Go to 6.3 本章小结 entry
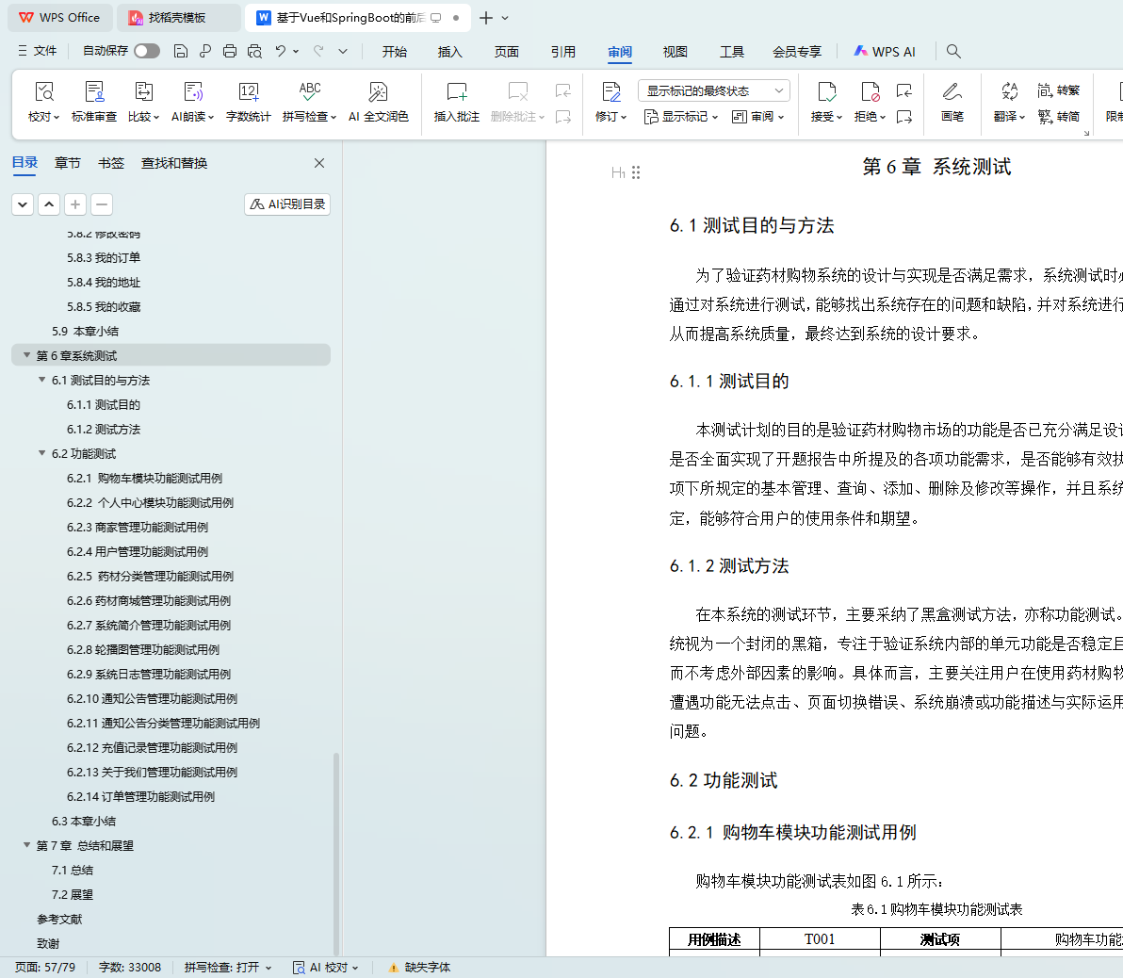 click(83, 821)
